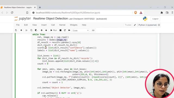Image resolution: width=174 pixels, height=98 pixels.
Task: Copy selected cells icon
Action: (31, 30)
